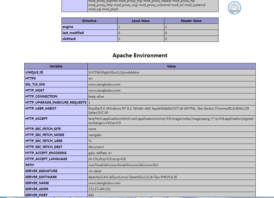Select the SERVER_NAME variable name
Viewport: 274px width, 198px height.
point(37,183)
